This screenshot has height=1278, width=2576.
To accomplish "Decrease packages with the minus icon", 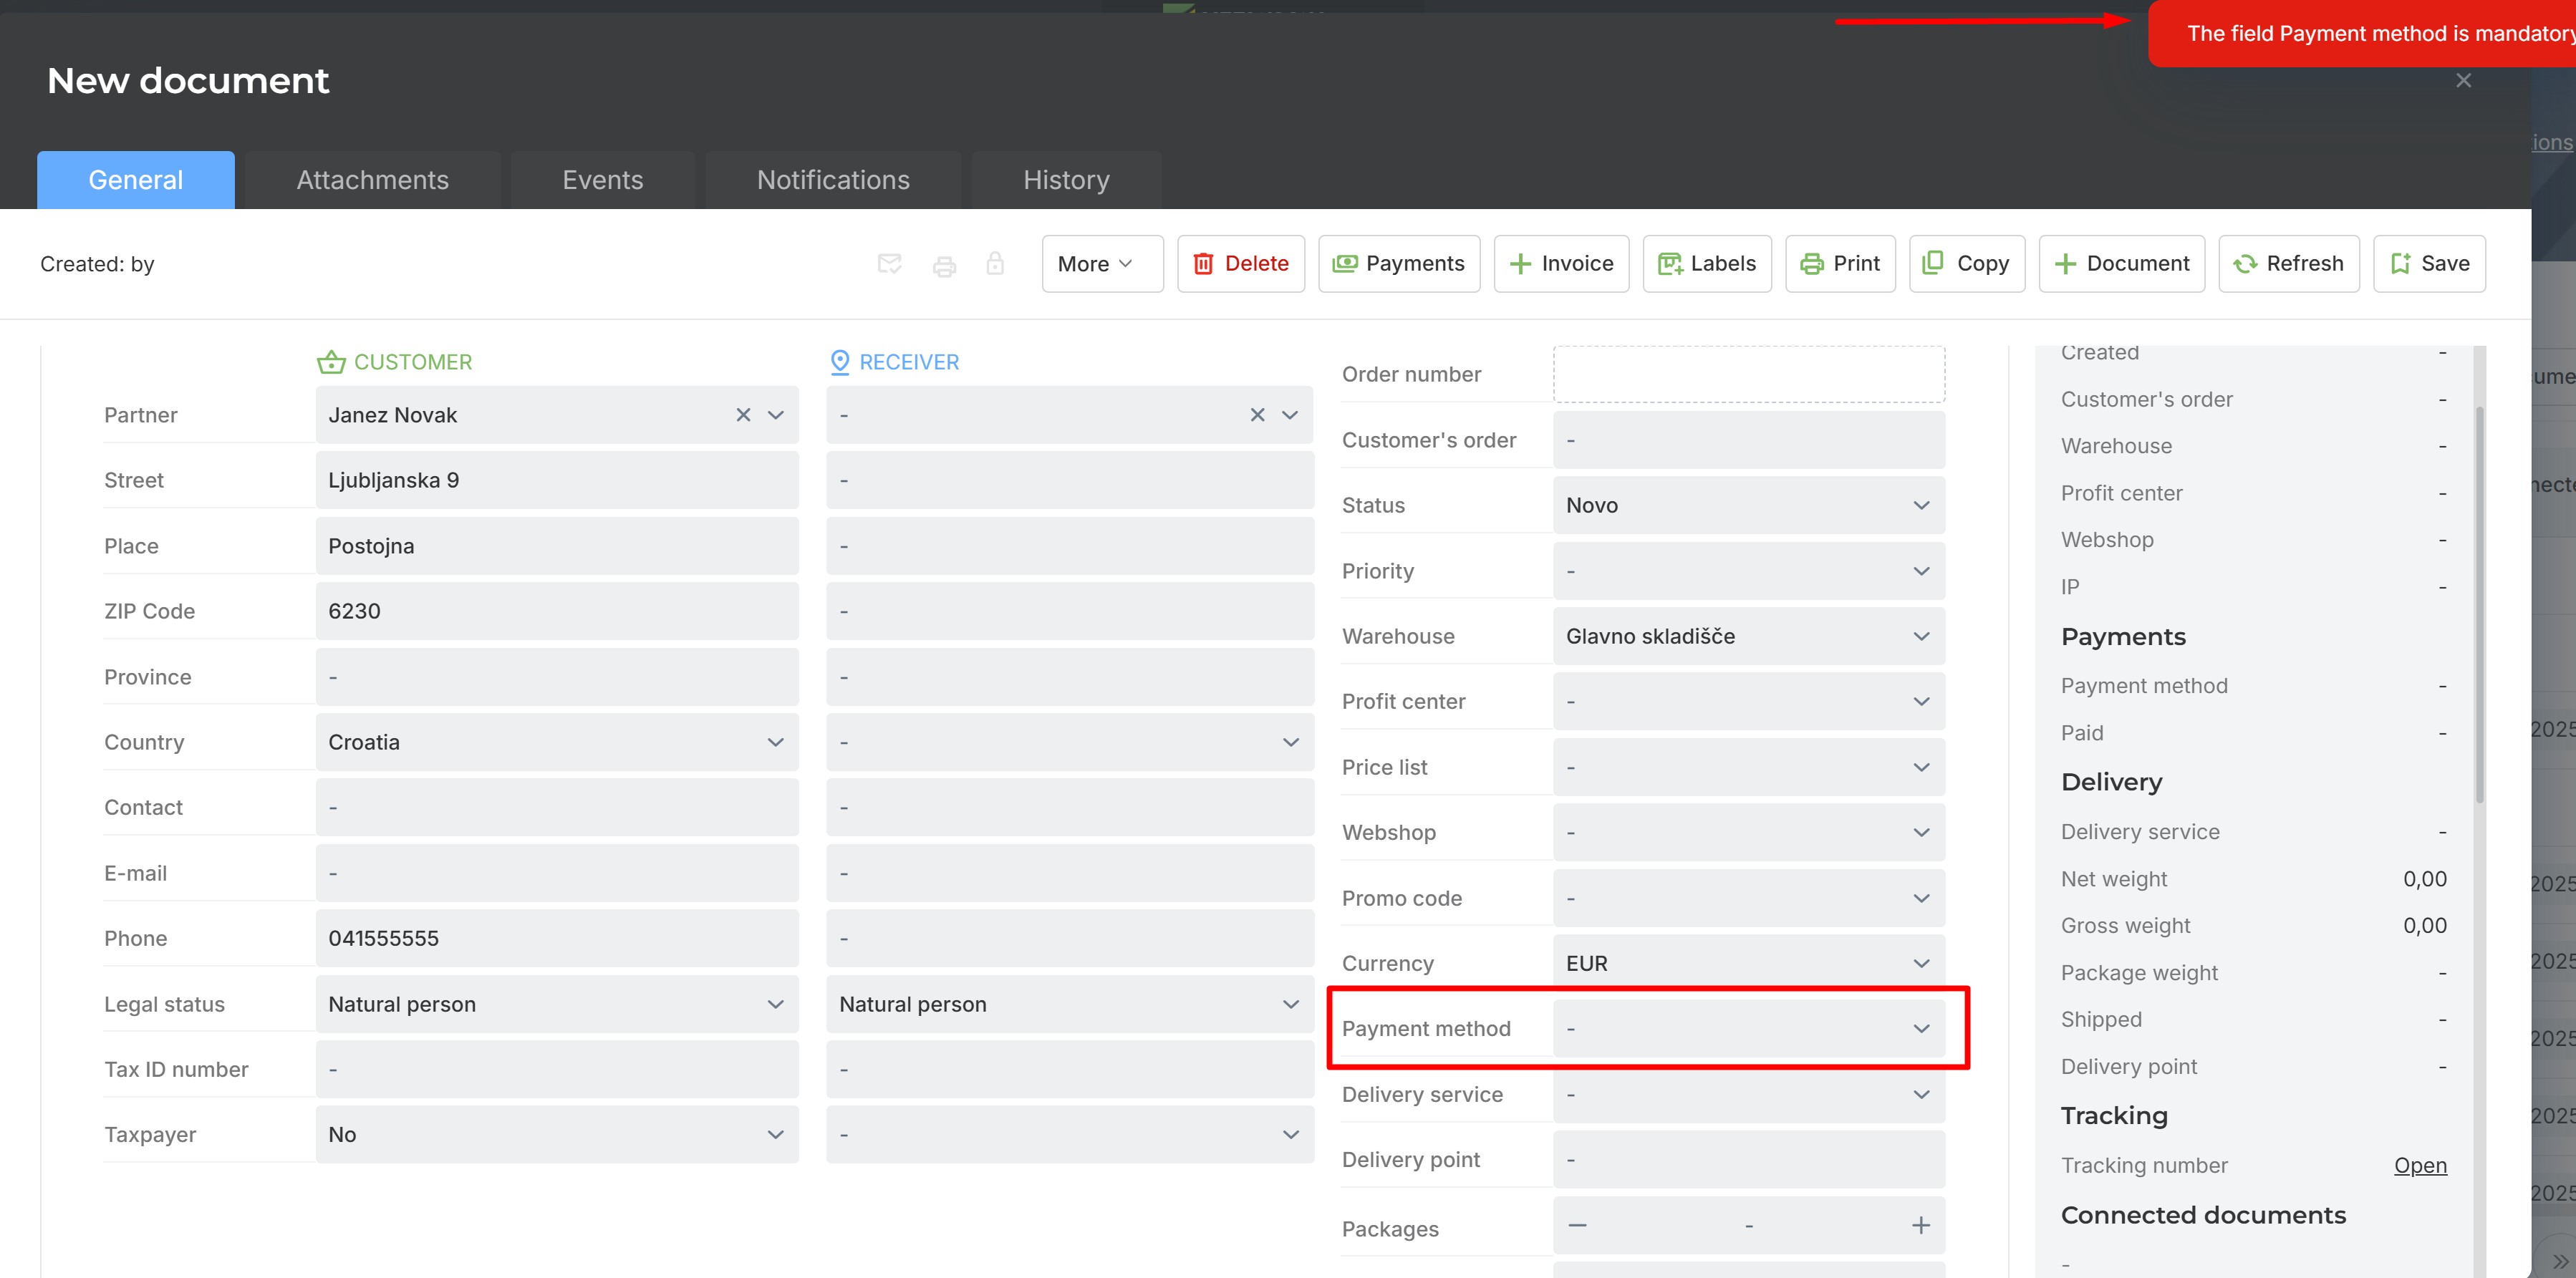I will [1578, 1225].
